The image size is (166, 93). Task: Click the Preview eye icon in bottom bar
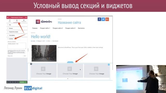point(18,82)
